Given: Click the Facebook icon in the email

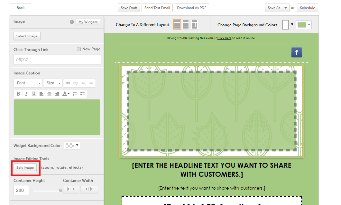Looking at the screenshot, I should [296, 52].
